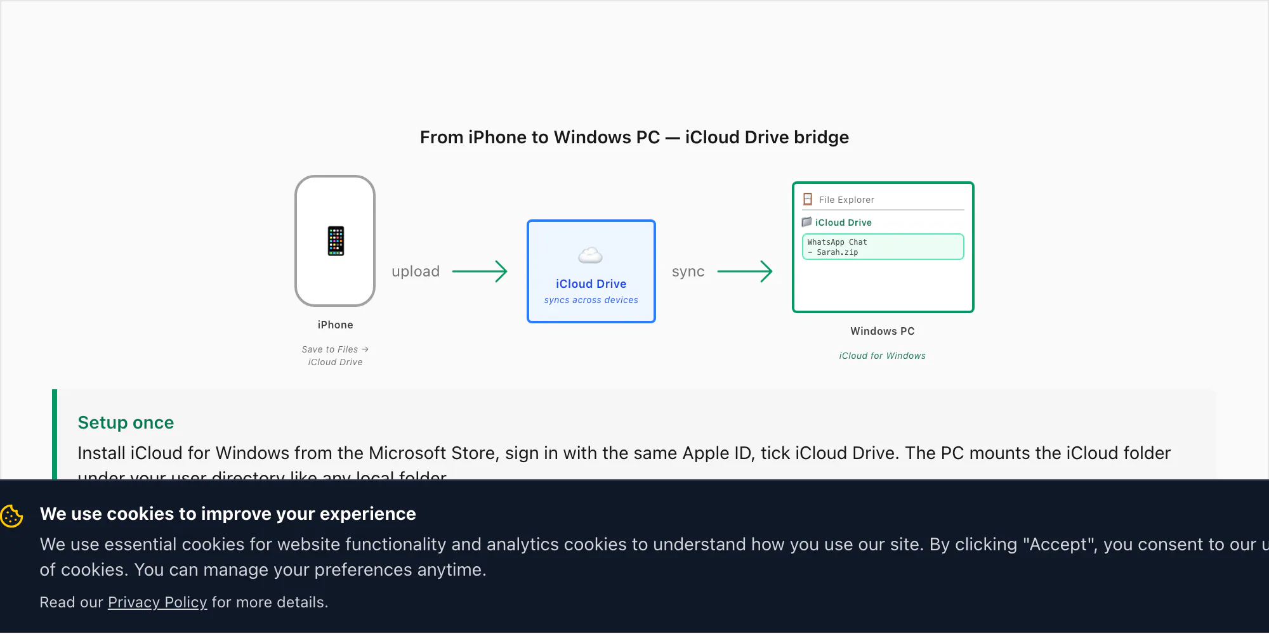This screenshot has height=634, width=1269.
Task: Click the File Explorer icon in diagram
Action: (x=808, y=199)
